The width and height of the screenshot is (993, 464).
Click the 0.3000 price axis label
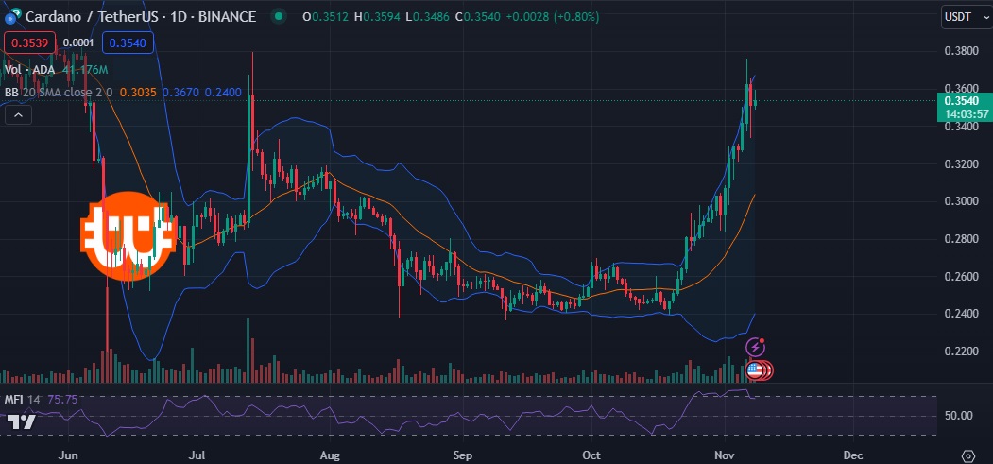coord(959,201)
